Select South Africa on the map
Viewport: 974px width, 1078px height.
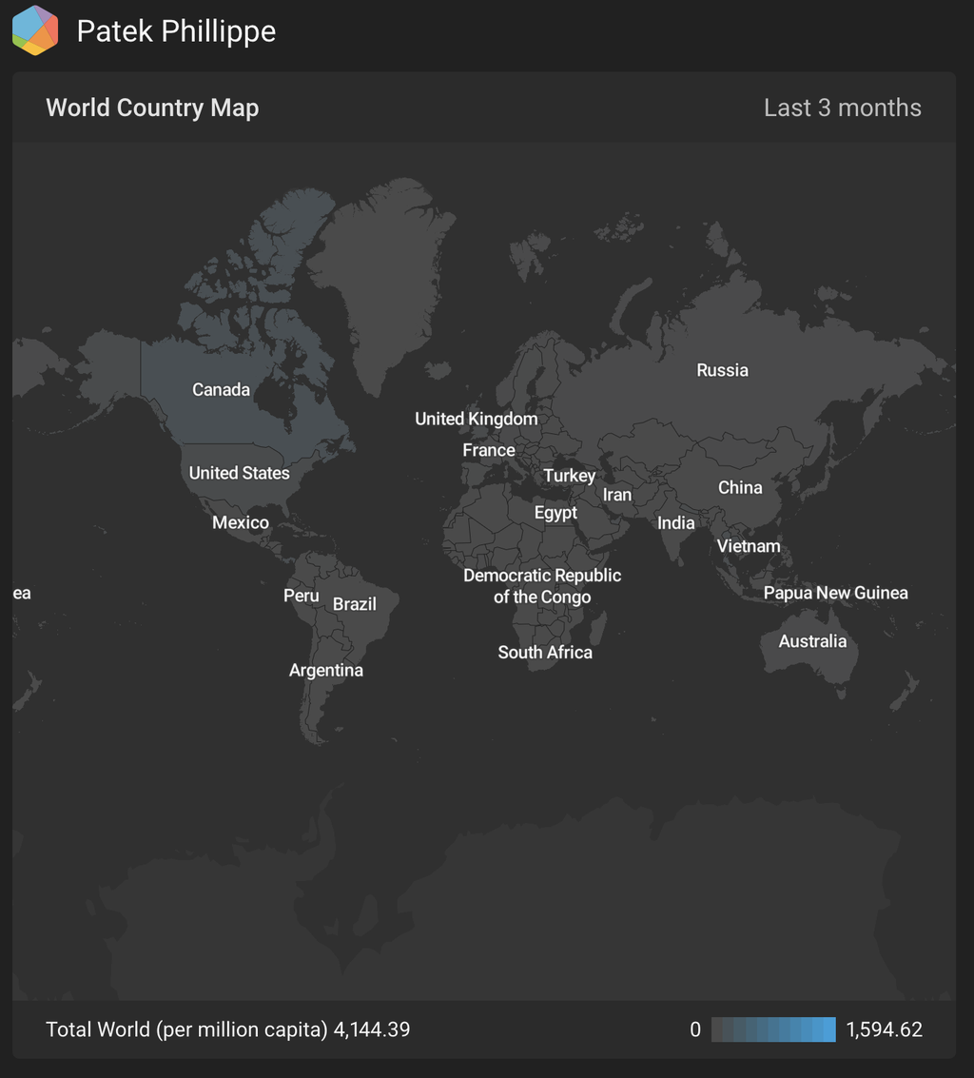pos(545,652)
